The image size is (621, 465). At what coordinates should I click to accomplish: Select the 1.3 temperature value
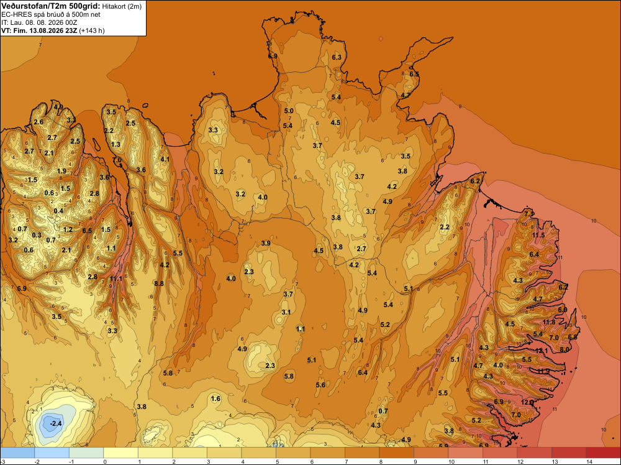[116, 144]
